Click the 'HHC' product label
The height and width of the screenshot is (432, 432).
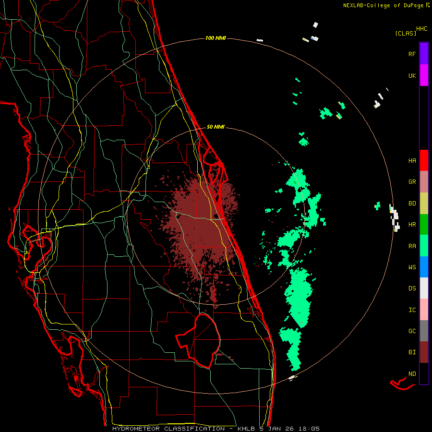422,29
